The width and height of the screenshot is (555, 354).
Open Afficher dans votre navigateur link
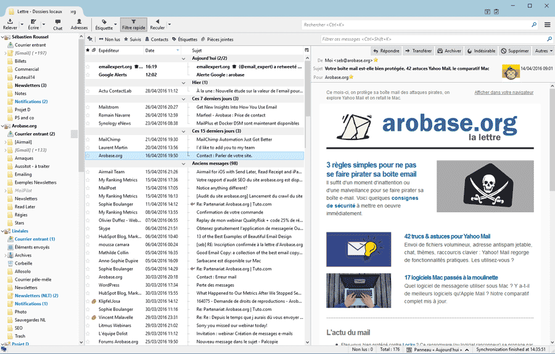click(x=504, y=93)
